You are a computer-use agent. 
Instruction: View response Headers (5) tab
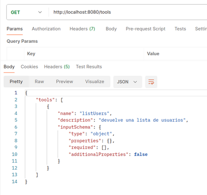57,67
